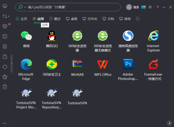This screenshot has height=127, width=174.
Task: Open Microsoft Edge shortcut
Action: [x=26, y=64]
